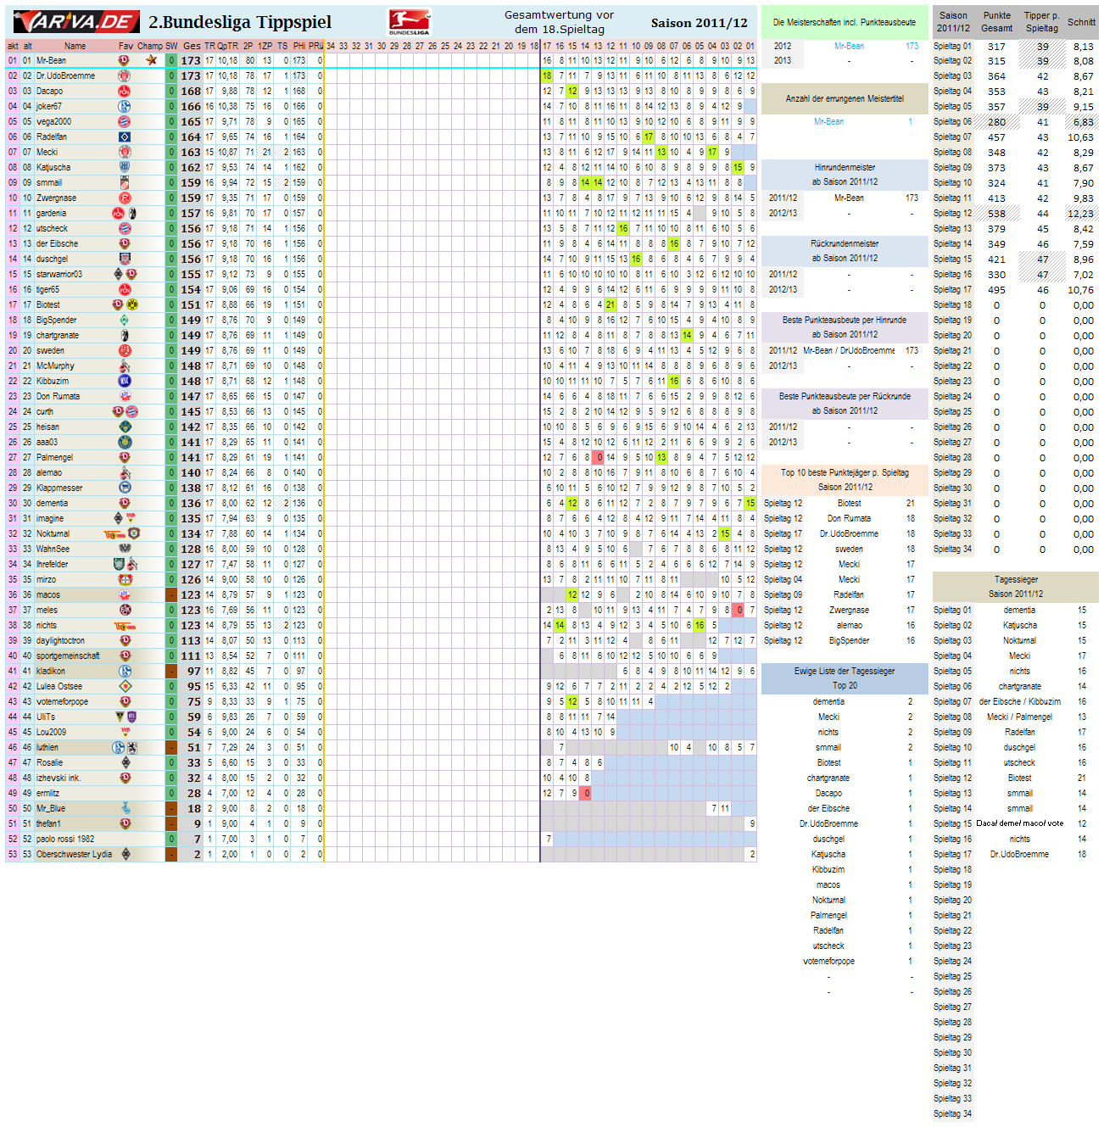Click 'Gesamtwertung vor dem 18.Spieltag' text
Image resolution: width=1104 pixels, height=1127 pixels.
click(x=560, y=22)
